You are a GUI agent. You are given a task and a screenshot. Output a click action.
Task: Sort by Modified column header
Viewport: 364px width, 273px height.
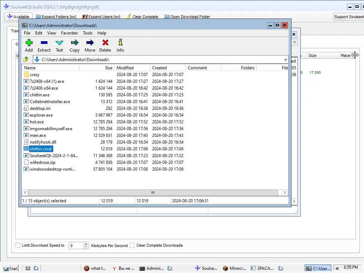point(132,68)
